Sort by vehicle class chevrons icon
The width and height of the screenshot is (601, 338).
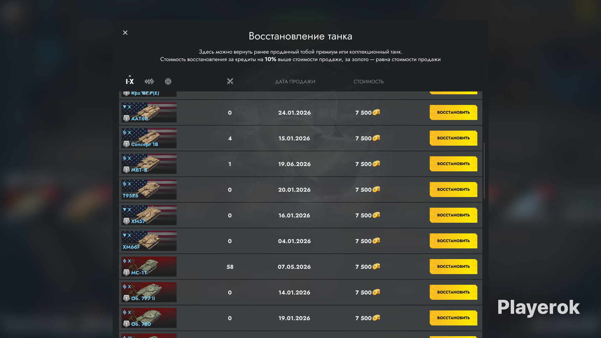[149, 81]
